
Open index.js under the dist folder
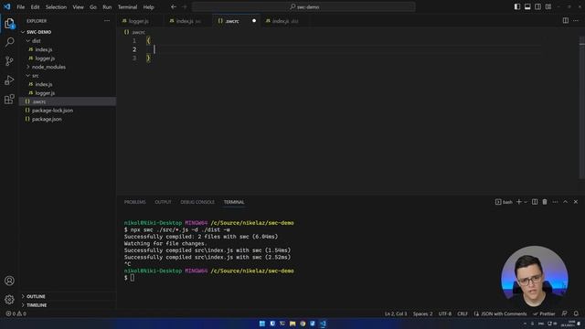point(68,49)
